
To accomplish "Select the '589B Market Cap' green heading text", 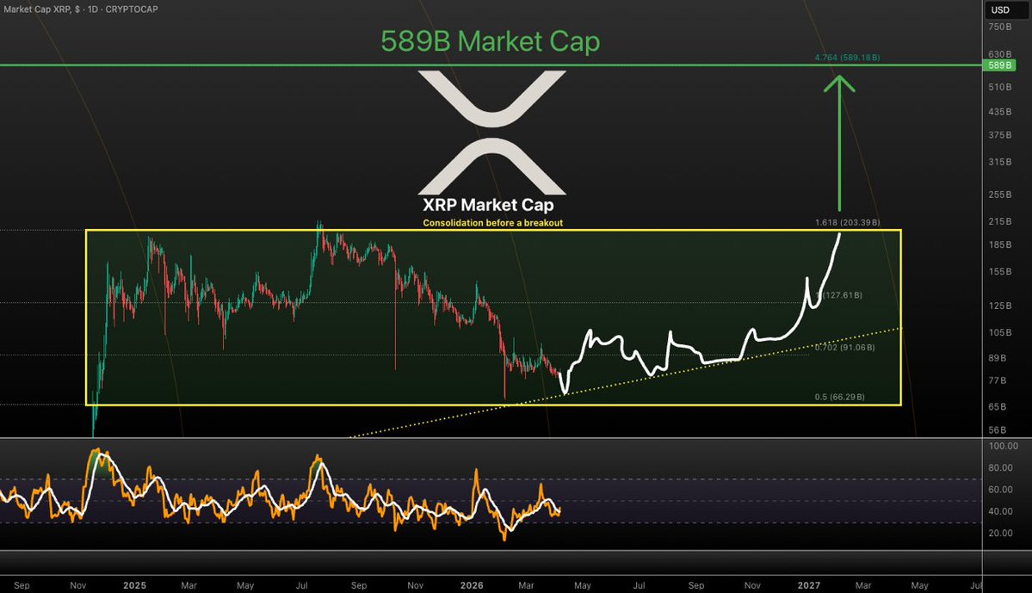I will coord(491,41).
